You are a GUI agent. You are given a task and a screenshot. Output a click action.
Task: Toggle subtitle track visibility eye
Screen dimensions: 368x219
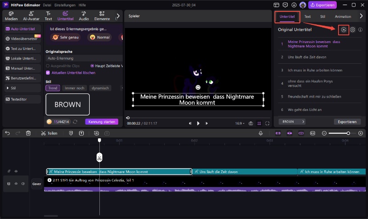[x=16, y=171]
